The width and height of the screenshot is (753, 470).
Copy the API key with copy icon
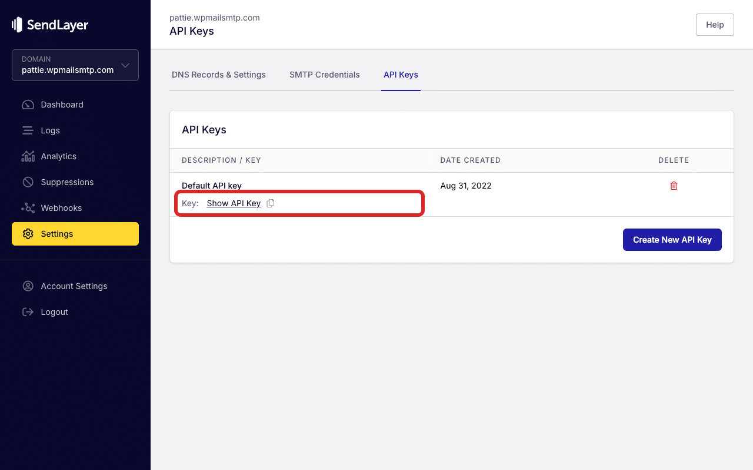tap(271, 203)
